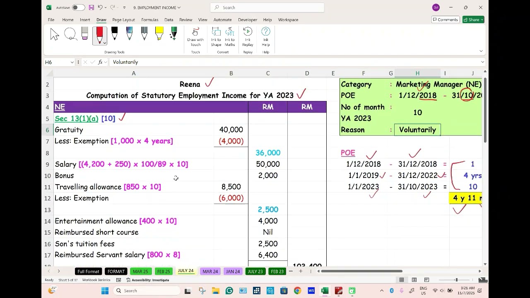Open red pen options dropdown arrow
Image resolution: width=530 pixels, height=298 pixels.
coord(105,43)
